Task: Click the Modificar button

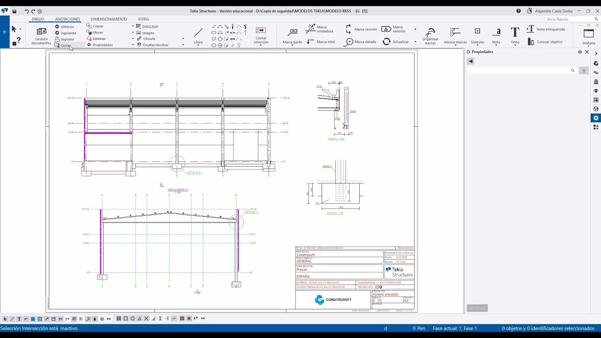Action: click(478, 308)
